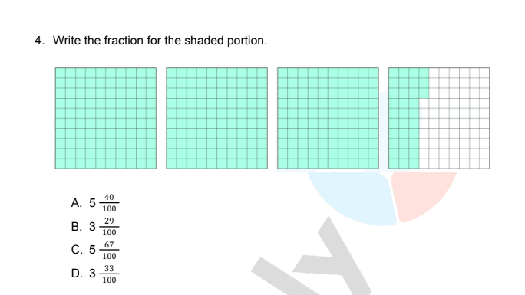Click the 33/100 fraction in option D
This screenshot has width=525, height=295.
click(x=109, y=274)
